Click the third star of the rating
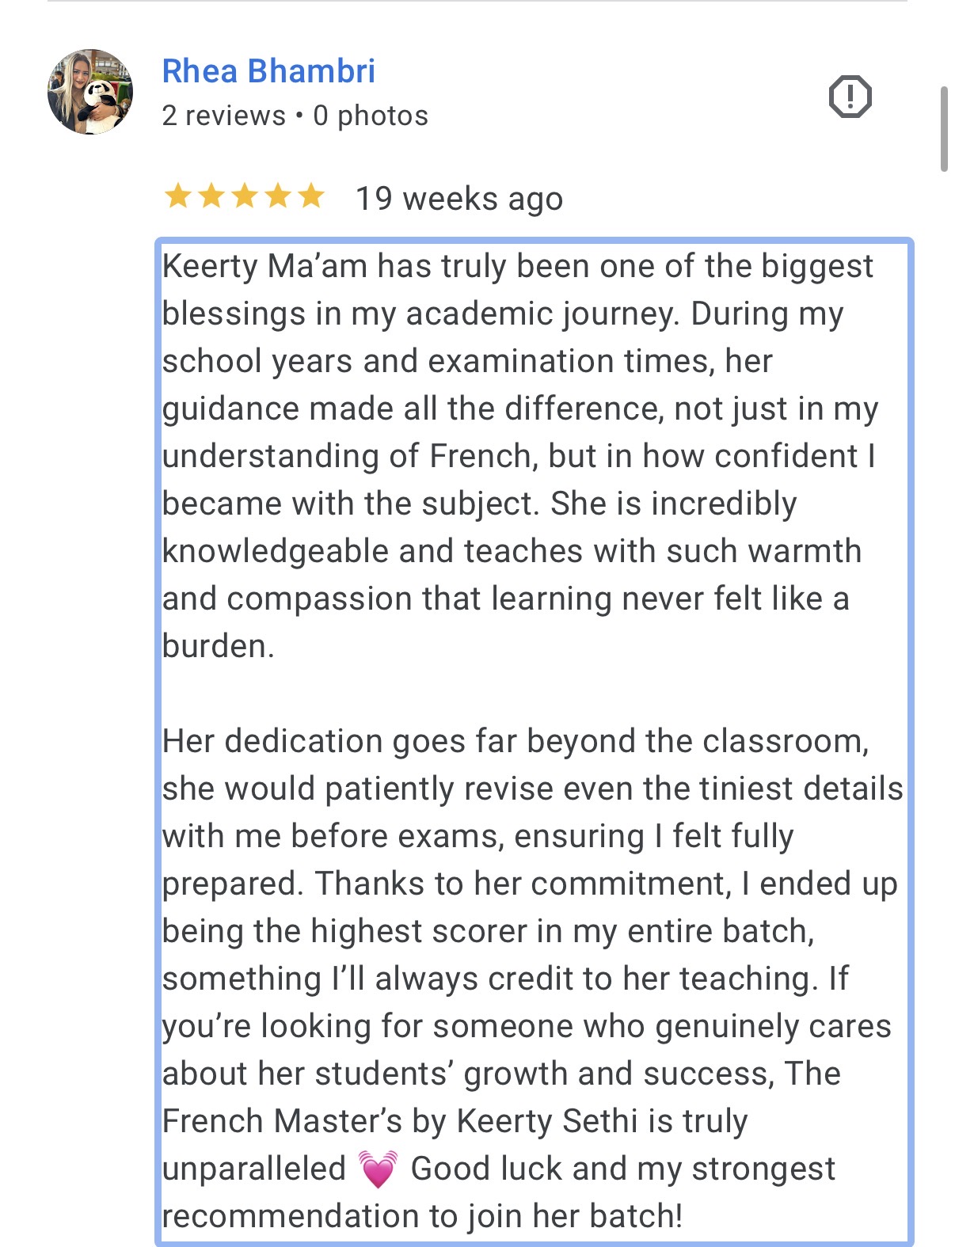 coord(245,196)
